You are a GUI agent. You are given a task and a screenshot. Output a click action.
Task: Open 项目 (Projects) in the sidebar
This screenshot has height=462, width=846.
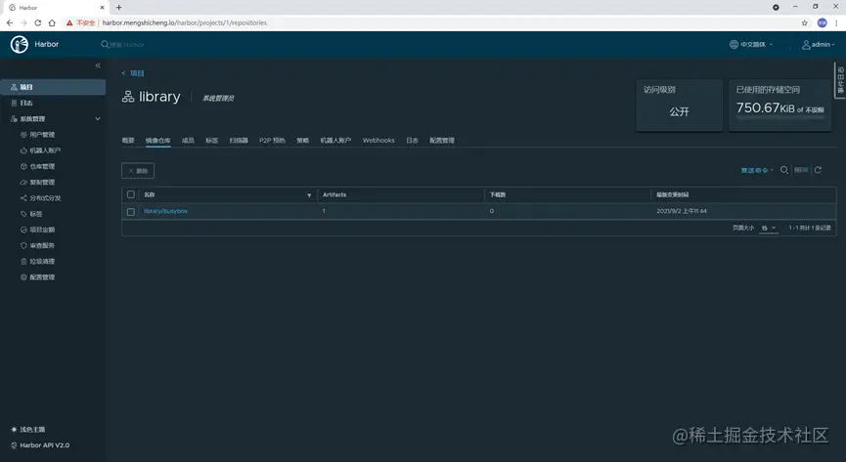53,87
